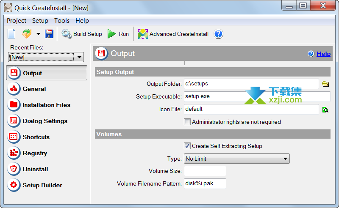Click the Installation Files label text
339x208 pixels.
click(47, 105)
